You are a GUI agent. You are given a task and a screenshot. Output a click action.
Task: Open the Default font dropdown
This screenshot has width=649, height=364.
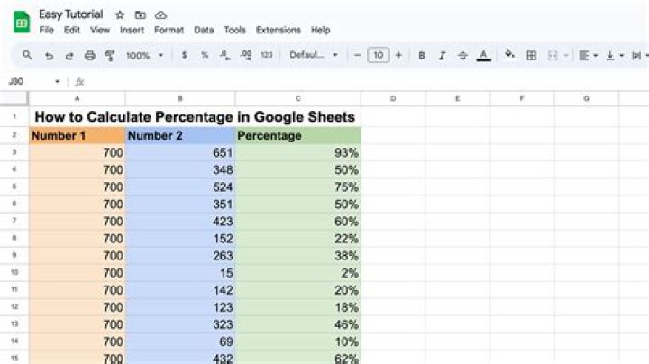(x=314, y=55)
